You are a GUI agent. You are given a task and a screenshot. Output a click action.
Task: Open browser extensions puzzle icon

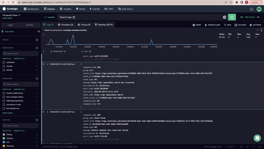[x=237, y=2]
